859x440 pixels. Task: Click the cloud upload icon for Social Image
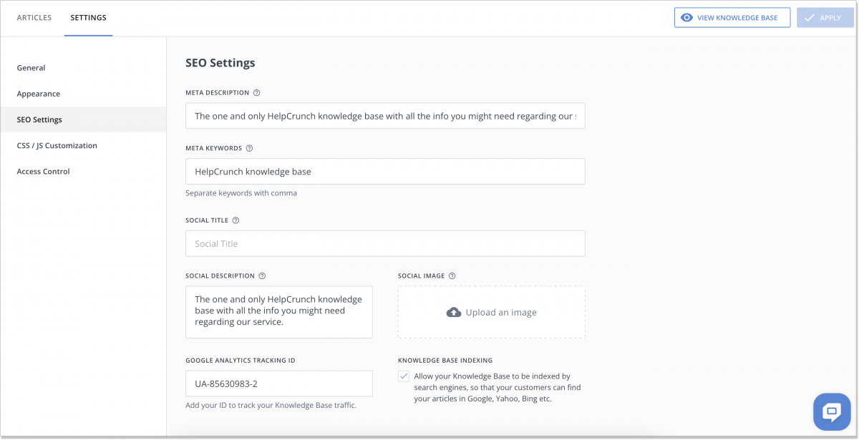(454, 311)
